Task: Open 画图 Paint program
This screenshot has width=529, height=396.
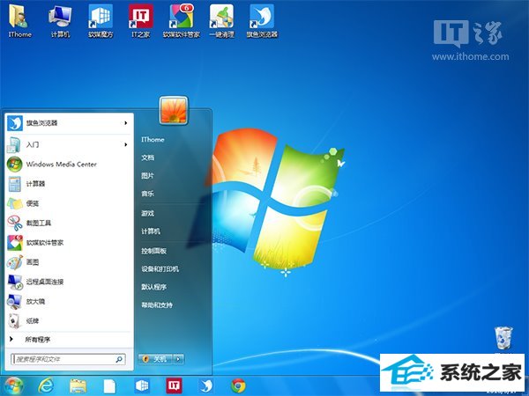Action: (69, 262)
